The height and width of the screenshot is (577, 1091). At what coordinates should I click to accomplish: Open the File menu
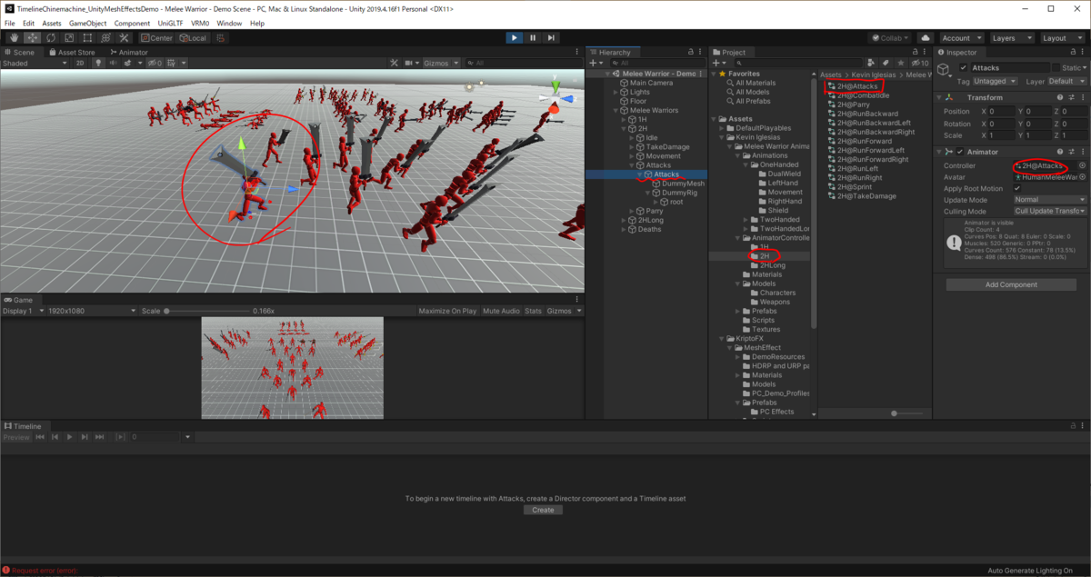(10, 23)
